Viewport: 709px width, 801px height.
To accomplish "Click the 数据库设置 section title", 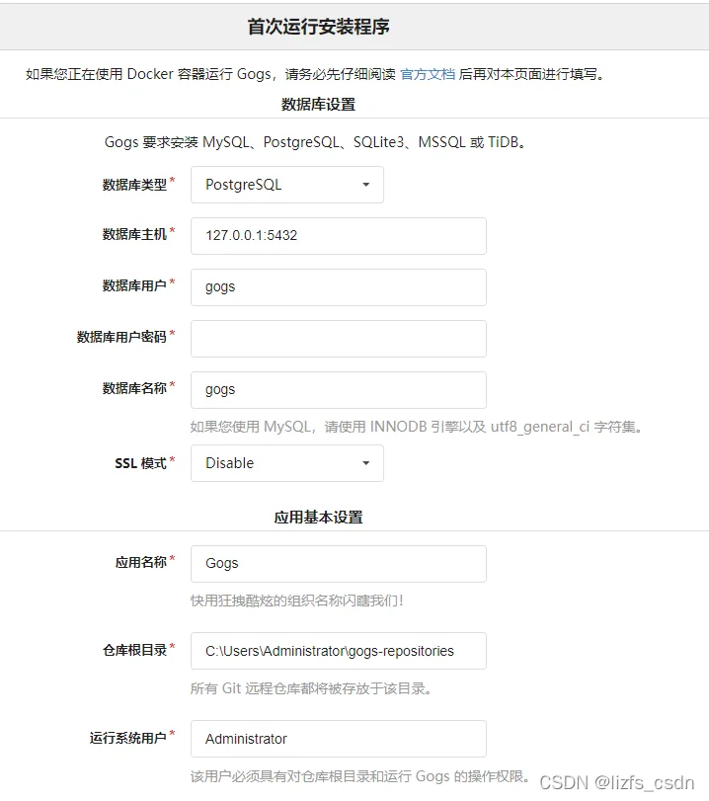I will [318, 105].
